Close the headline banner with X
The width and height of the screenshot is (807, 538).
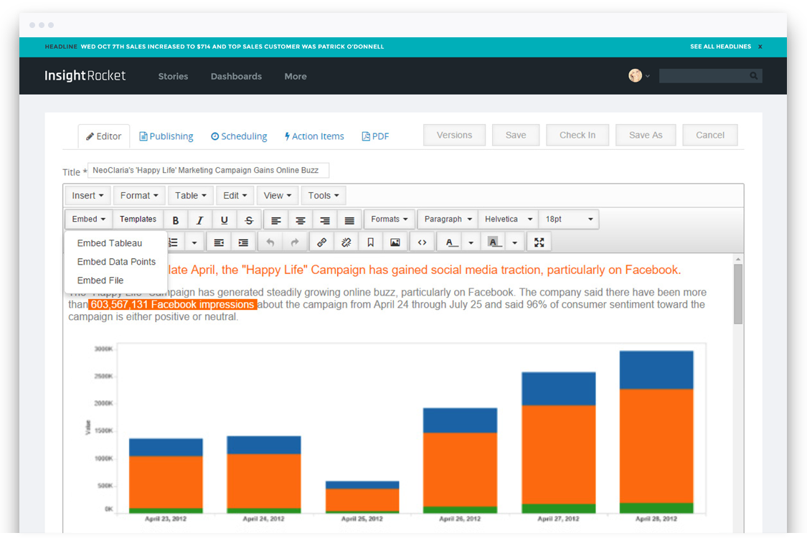[760, 47]
